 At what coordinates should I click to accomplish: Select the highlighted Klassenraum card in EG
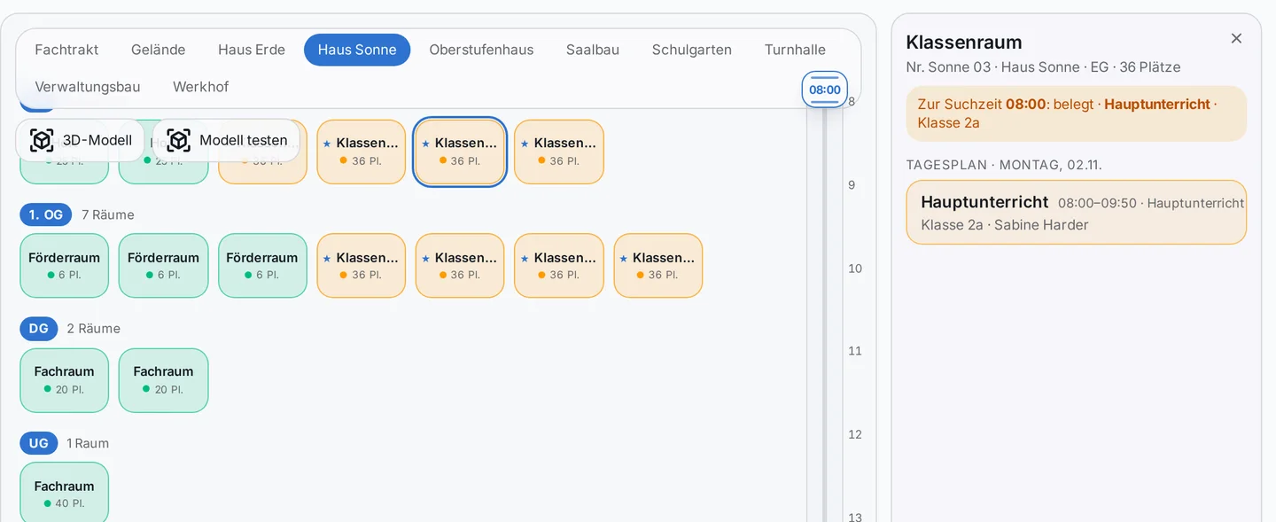[460, 152]
